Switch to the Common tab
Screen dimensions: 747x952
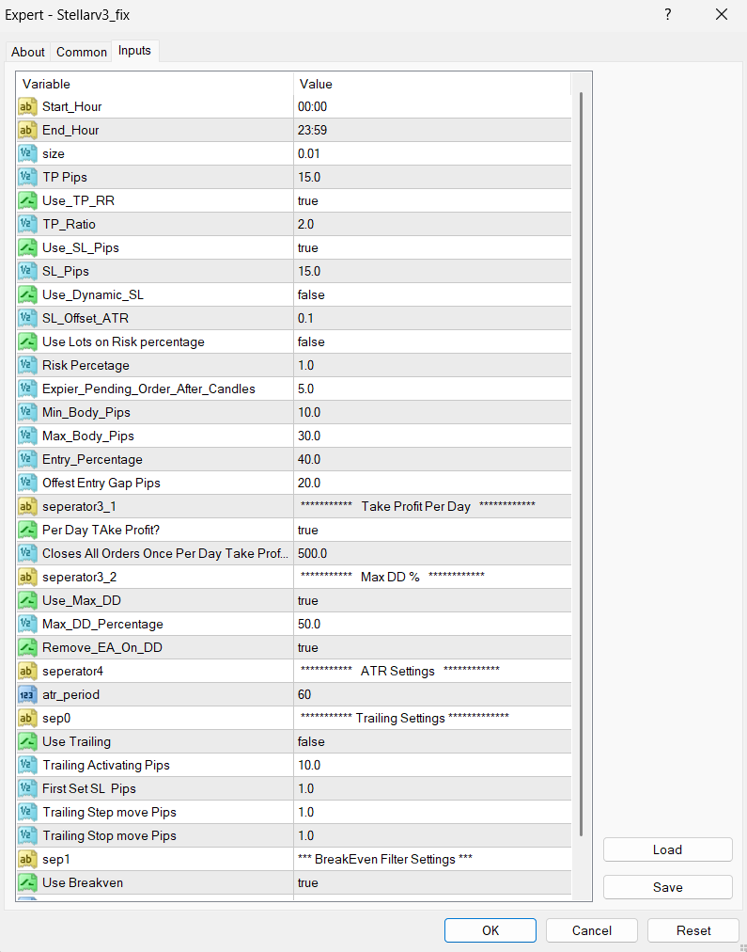click(81, 53)
